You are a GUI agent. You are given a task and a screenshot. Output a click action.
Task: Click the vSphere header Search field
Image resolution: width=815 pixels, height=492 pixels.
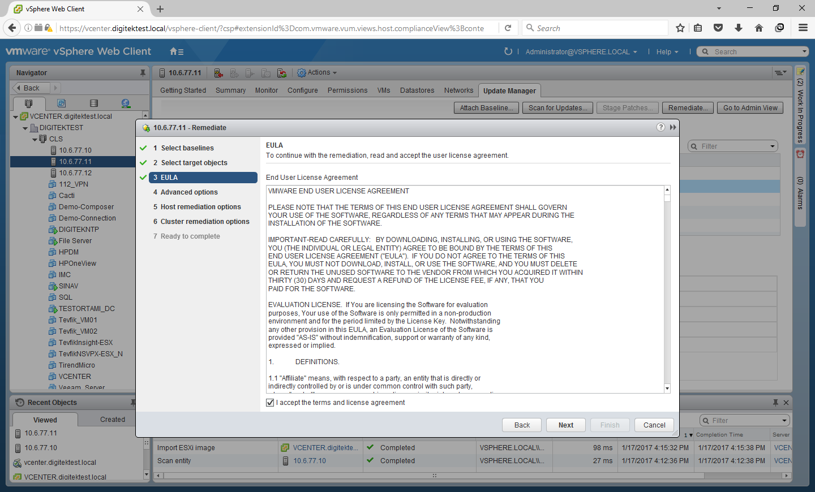coord(753,51)
